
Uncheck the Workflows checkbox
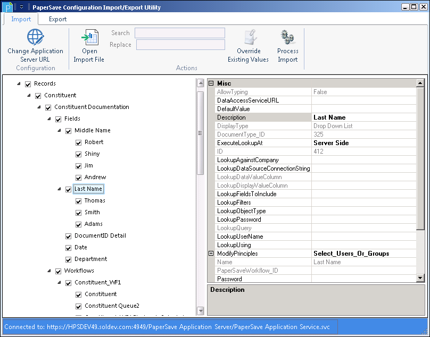tap(58, 271)
